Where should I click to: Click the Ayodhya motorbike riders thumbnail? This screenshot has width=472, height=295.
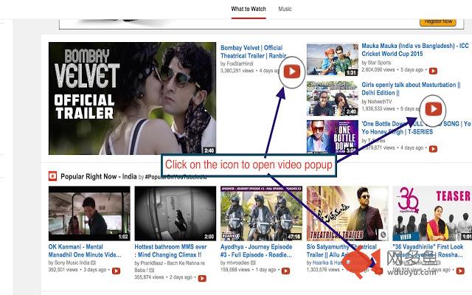coord(261,213)
